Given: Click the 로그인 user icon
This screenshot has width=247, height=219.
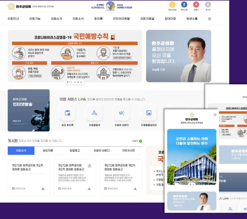Looking at the screenshot, I should coord(208,5).
